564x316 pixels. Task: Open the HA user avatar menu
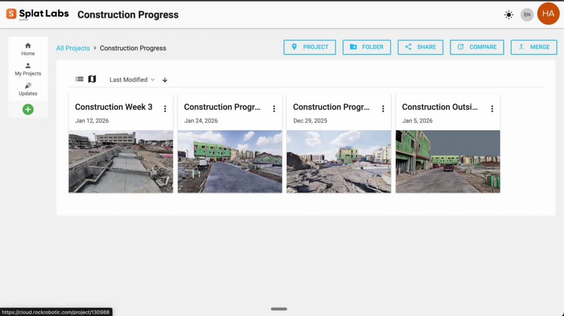tap(548, 14)
